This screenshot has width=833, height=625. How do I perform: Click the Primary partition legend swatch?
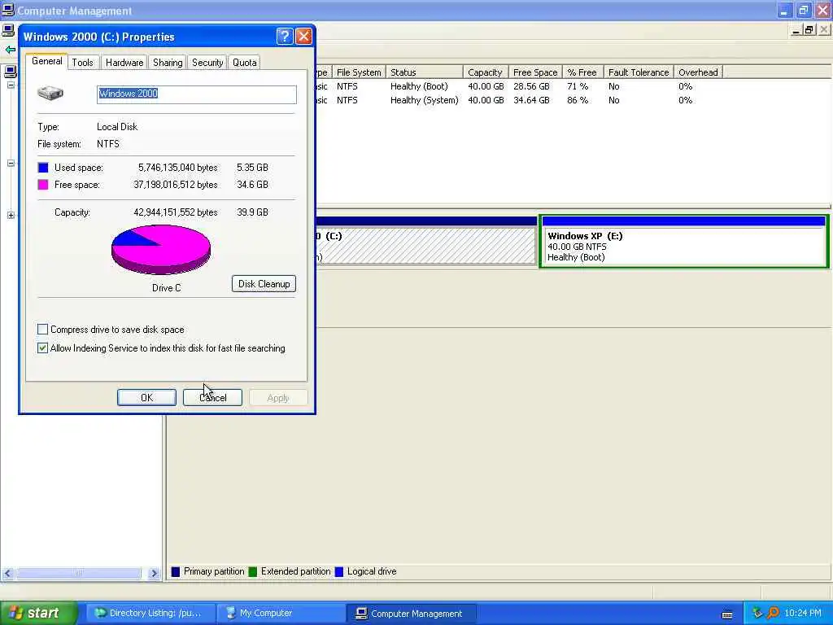(176, 572)
